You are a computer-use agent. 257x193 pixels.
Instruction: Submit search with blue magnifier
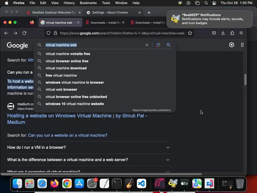pos(168,45)
